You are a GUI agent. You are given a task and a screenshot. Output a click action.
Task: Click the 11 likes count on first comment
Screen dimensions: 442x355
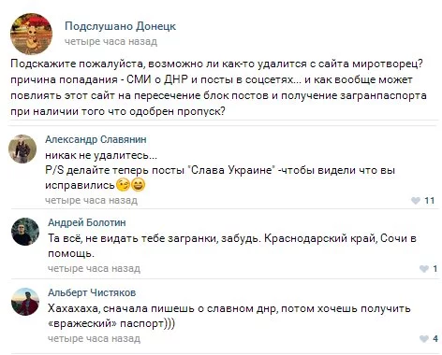click(x=430, y=201)
